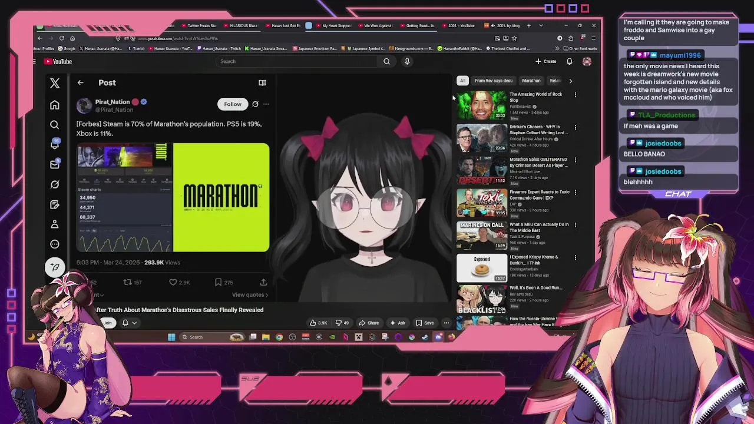Select the All filter chip
The width and height of the screenshot is (754, 424).
tap(463, 81)
